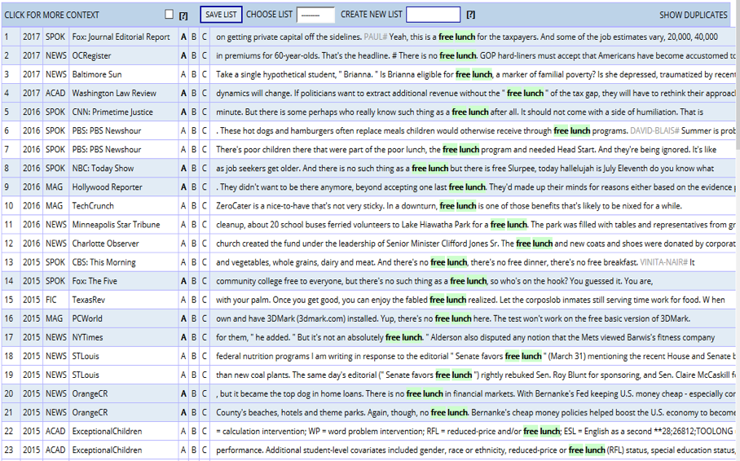Click the help [?] next to the checkbox

[183, 15]
